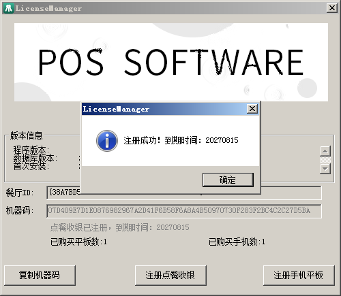
Task: Click the scroll up arrow in the version info box
Action: point(325,151)
